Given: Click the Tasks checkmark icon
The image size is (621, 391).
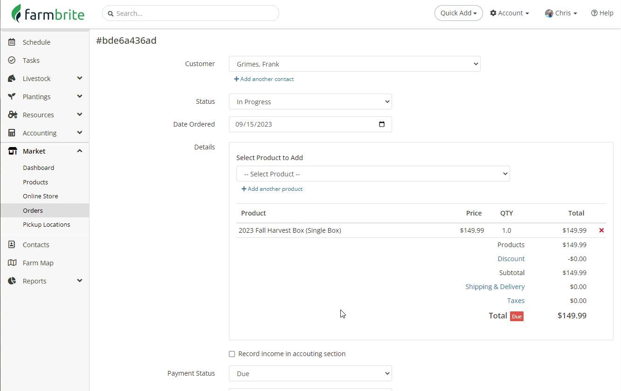Looking at the screenshot, I should pos(12,61).
